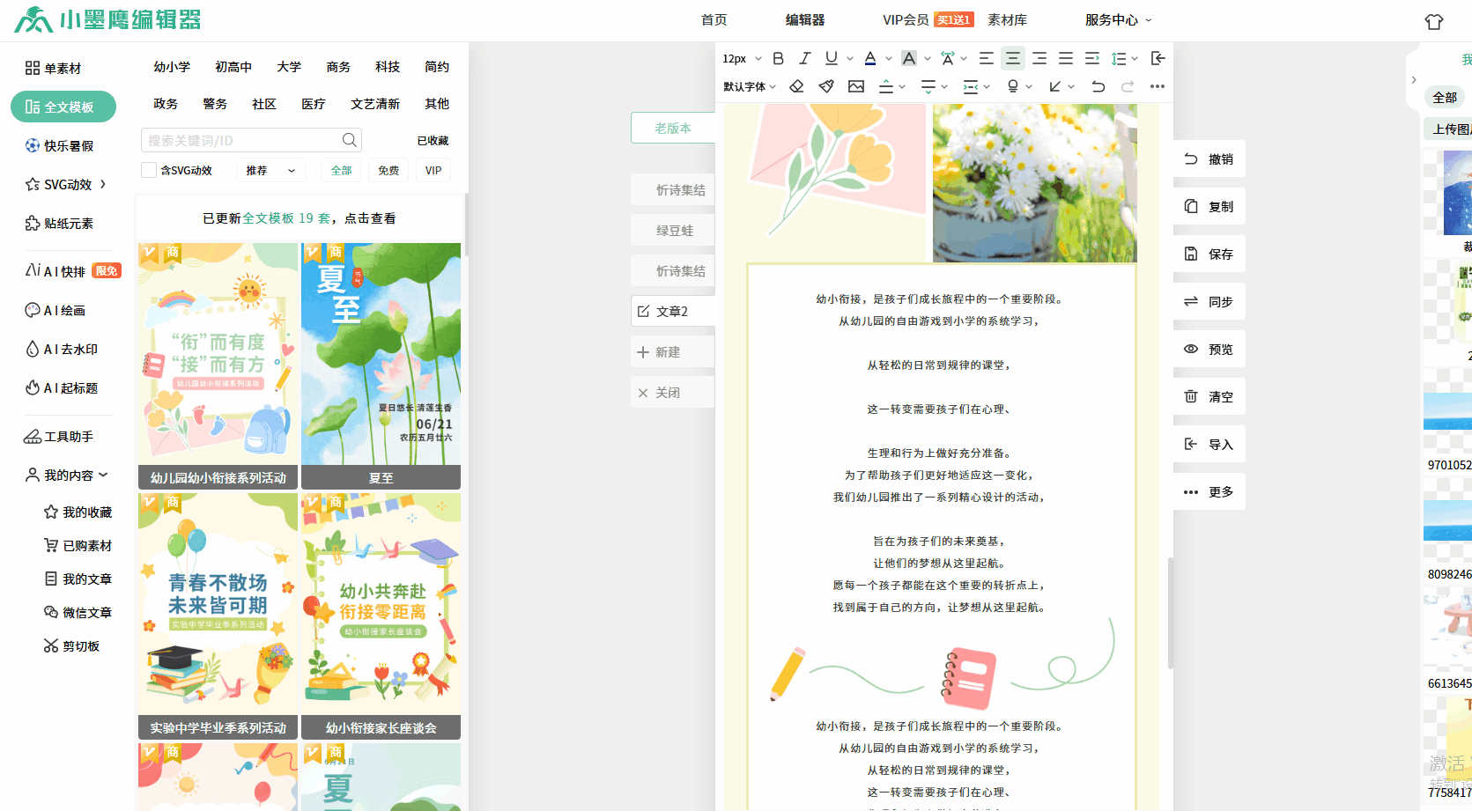Click 新建 to create article
1472x811 pixels.
(673, 351)
